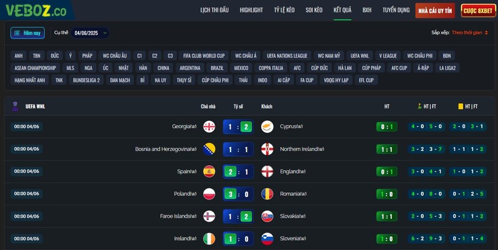
Task: Filter by FIFA CLUB WORLD CUP tag
Action: point(204,55)
